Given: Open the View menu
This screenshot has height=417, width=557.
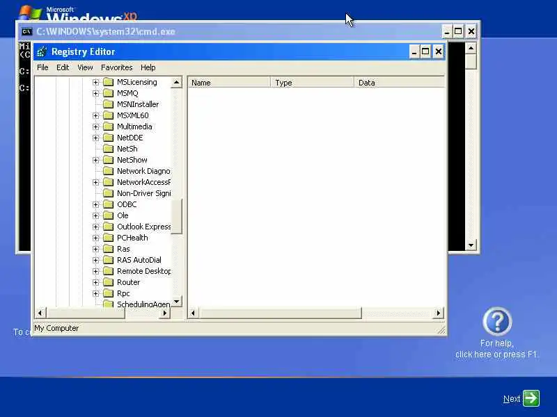Looking at the screenshot, I should (85, 67).
